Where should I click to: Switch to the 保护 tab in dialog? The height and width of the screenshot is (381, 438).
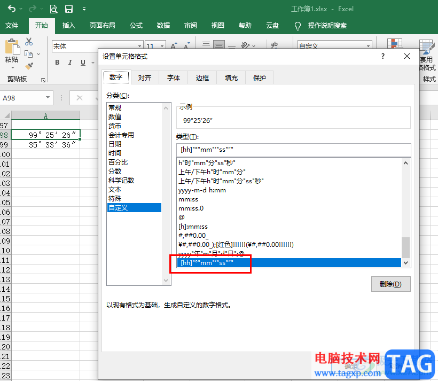tap(259, 77)
